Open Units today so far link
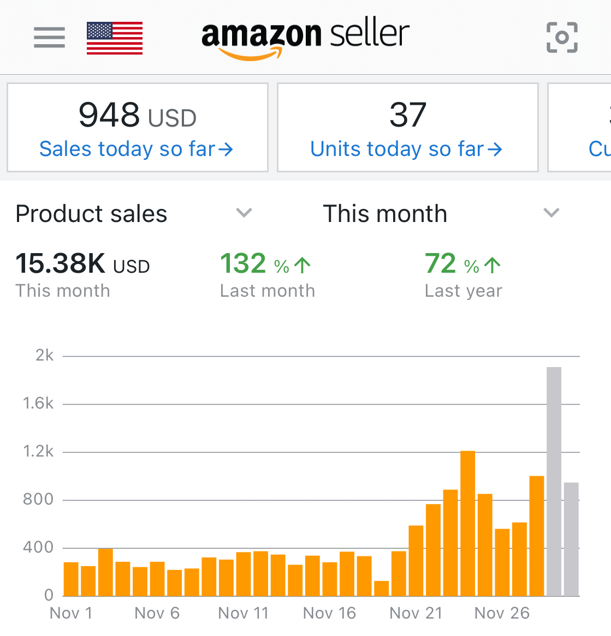This screenshot has height=636, width=611. [407, 149]
